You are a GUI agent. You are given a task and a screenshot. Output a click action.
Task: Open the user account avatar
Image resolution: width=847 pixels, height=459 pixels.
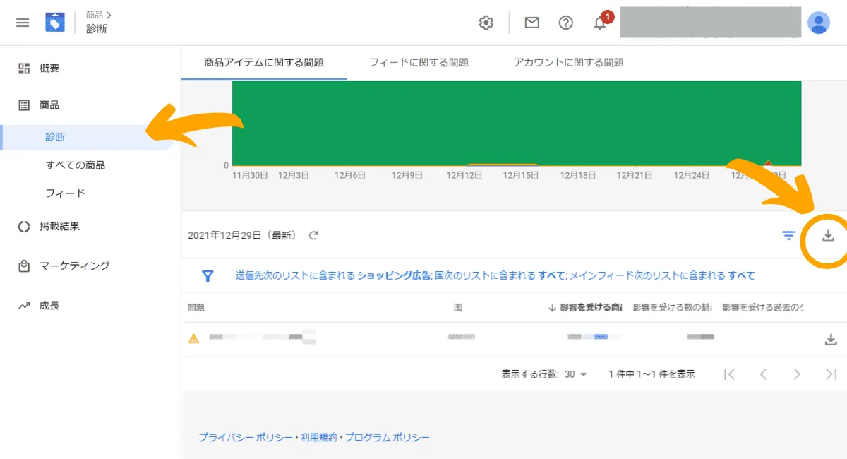pyautogui.click(x=819, y=23)
